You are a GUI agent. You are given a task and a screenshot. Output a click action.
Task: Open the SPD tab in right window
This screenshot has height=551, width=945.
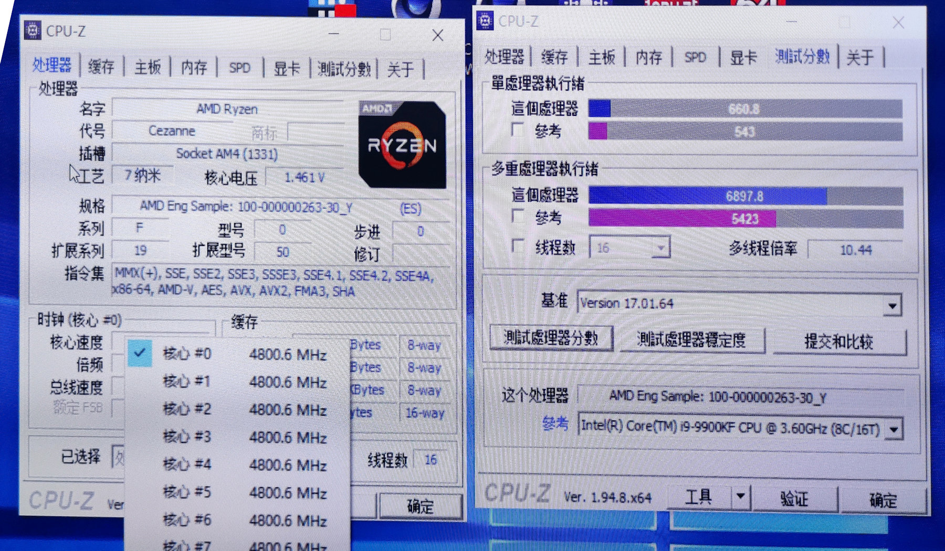pos(695,57)
